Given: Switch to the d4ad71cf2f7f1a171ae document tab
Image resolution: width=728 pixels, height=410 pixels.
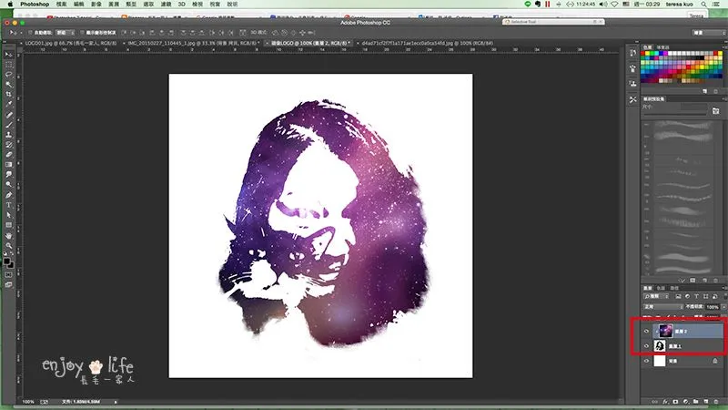Looking at the screenshot, I should point(427,43).
